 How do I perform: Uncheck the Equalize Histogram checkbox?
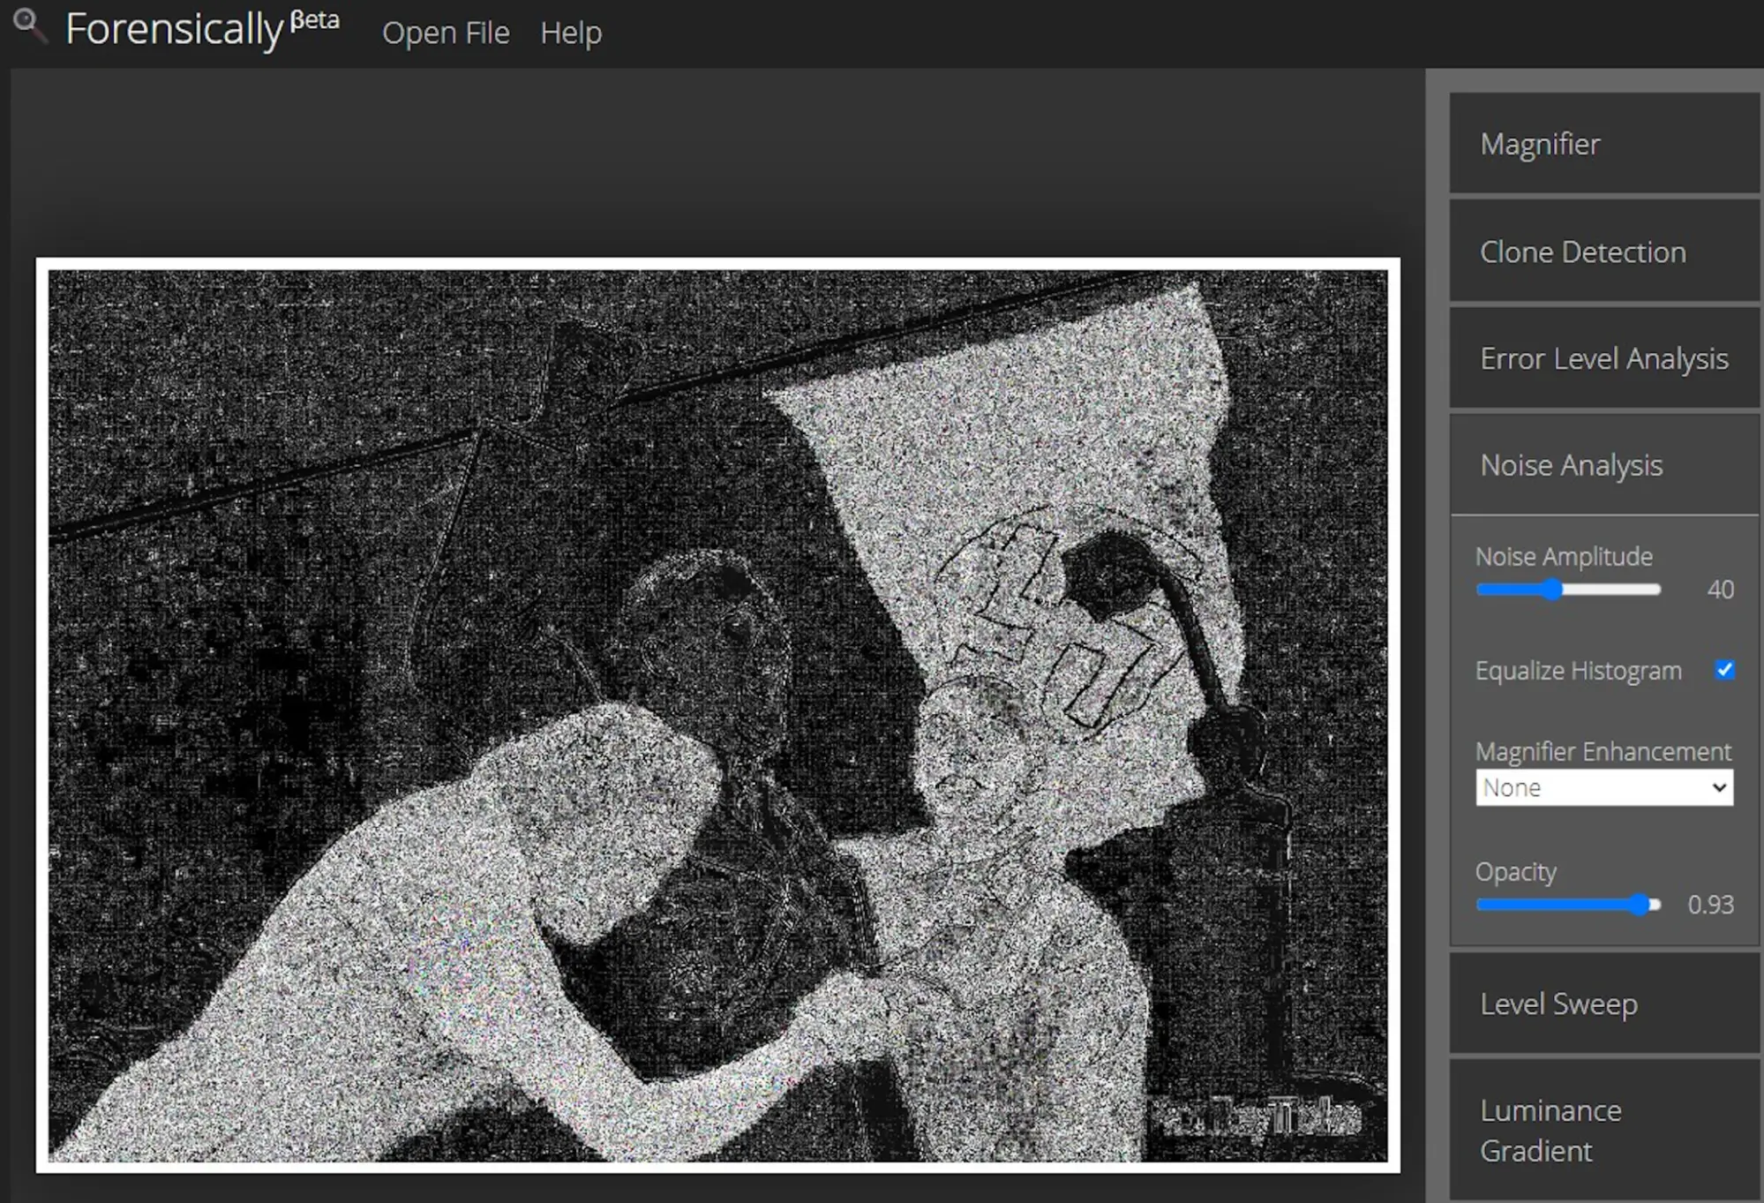click(1724, 670)
